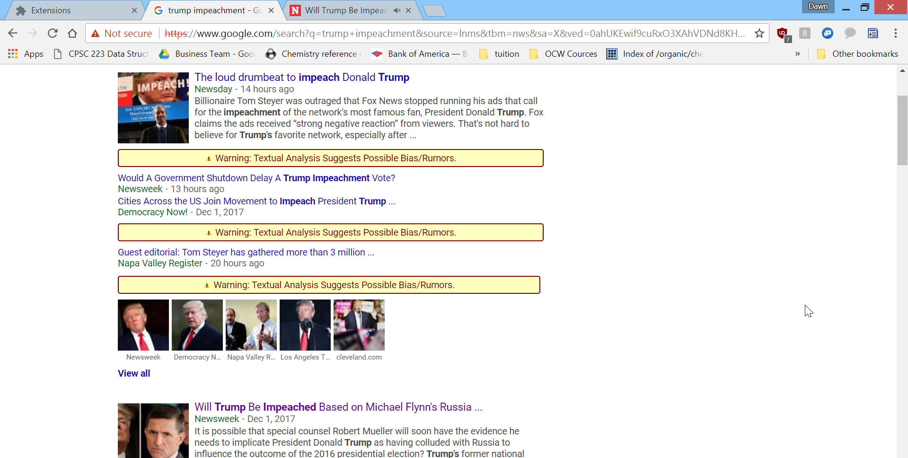The height and width of the screenshot is (458, 908).
Task: Open the Index of /organic/che bookmark
Action: click(655, 54)
